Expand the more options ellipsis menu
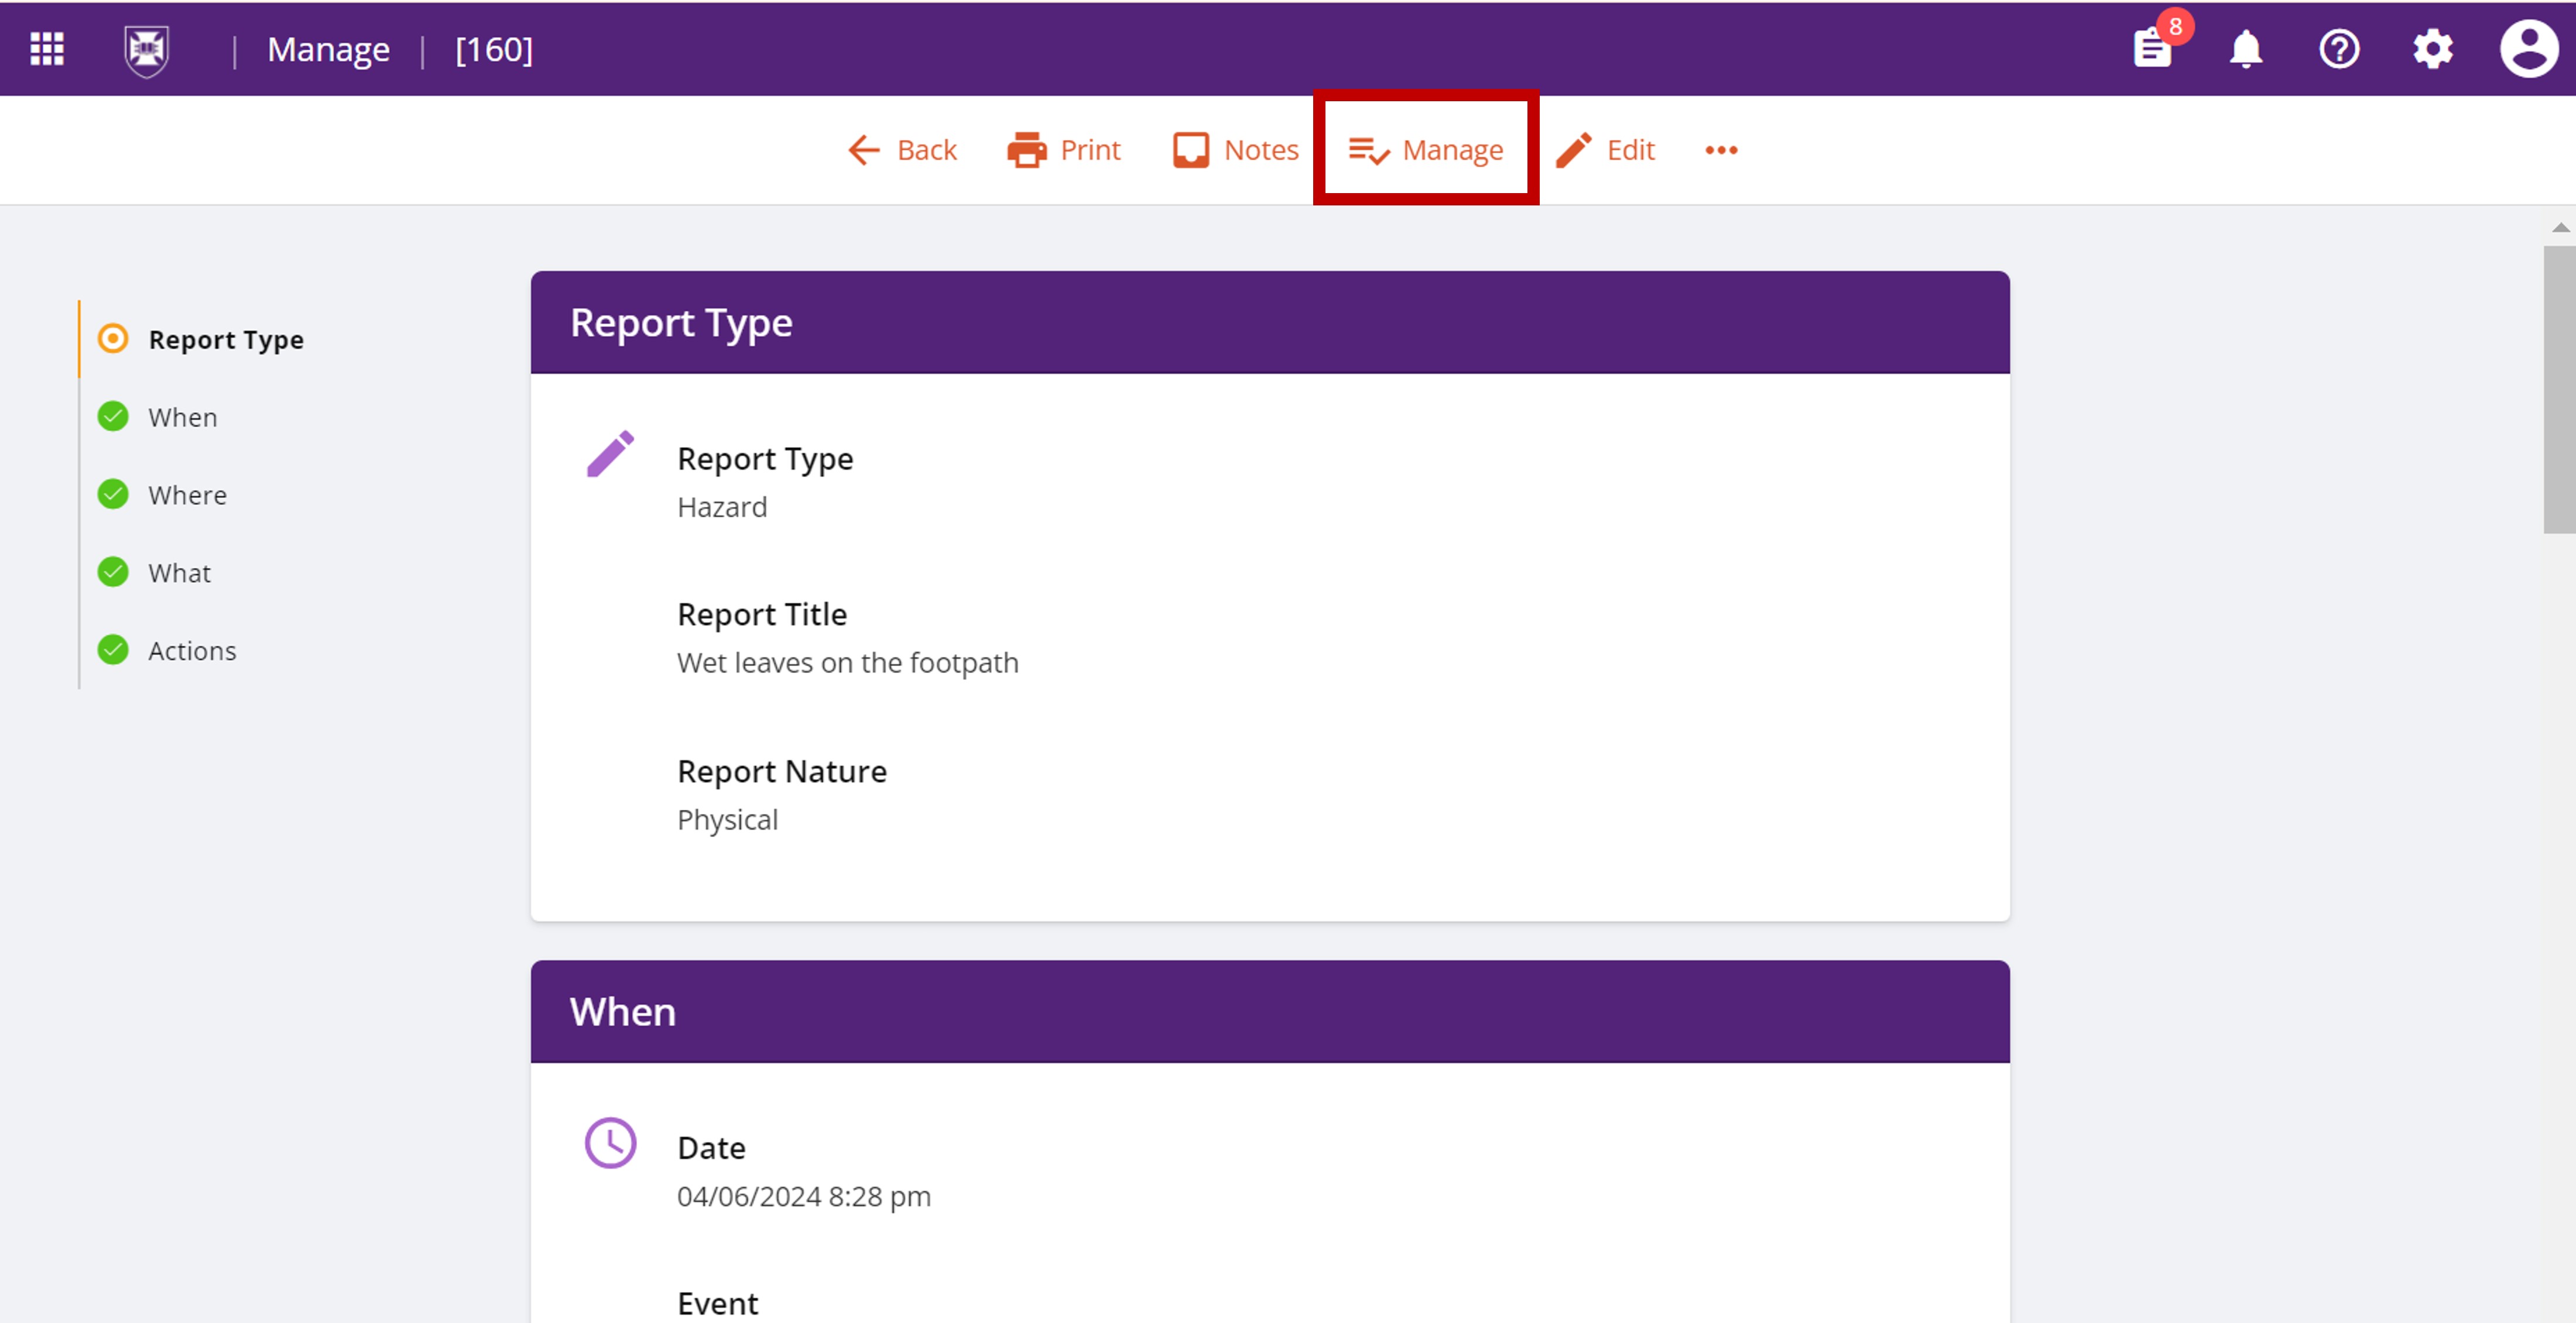 [x=1721, y=150]
